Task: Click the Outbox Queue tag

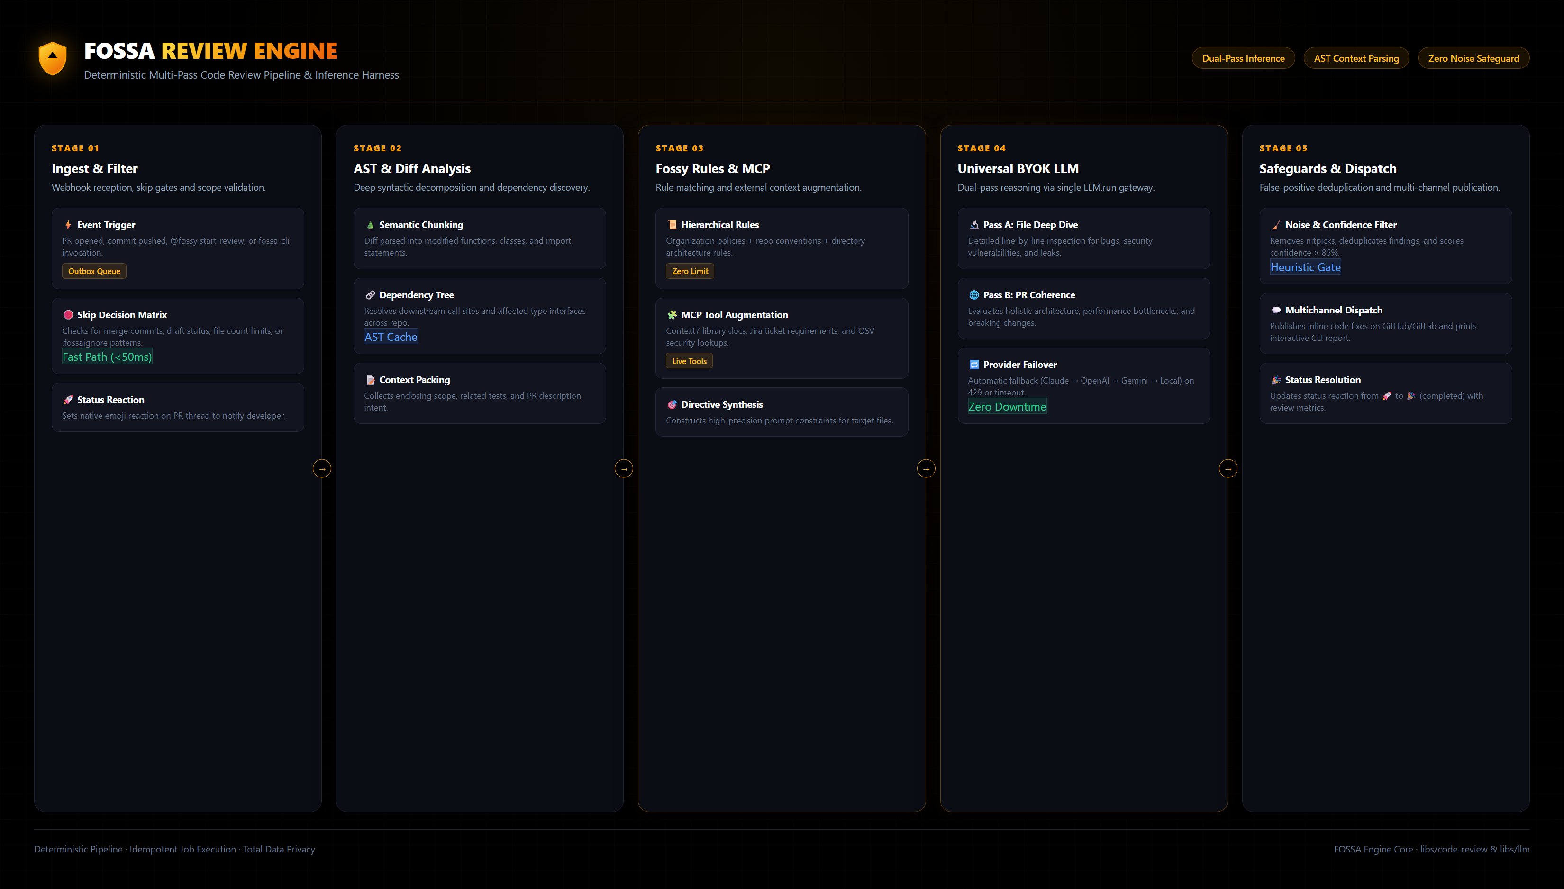Action: 94,271
